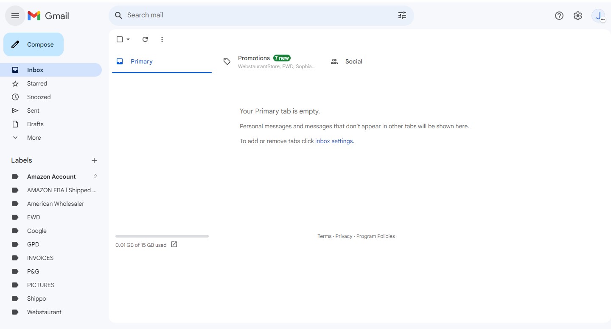Open the Program Policies link
The width and height of the screenshot is (611, 329).
[x=376, y=236]
